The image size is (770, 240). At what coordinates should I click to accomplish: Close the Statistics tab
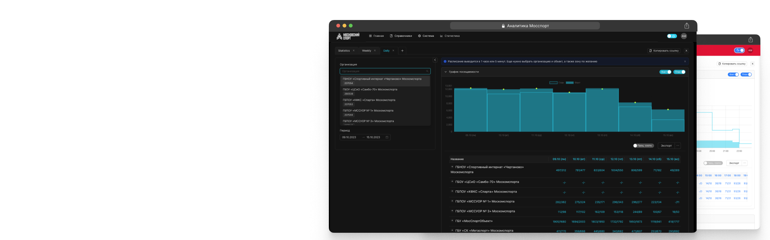[354, 51]
